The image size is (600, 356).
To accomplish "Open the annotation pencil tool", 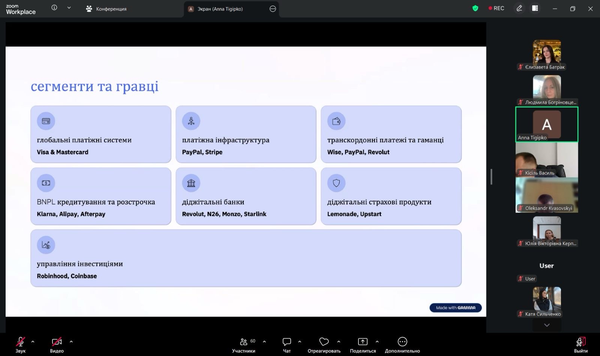I will 519,8.
